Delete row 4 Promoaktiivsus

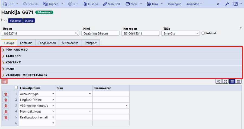pos(6,111)
